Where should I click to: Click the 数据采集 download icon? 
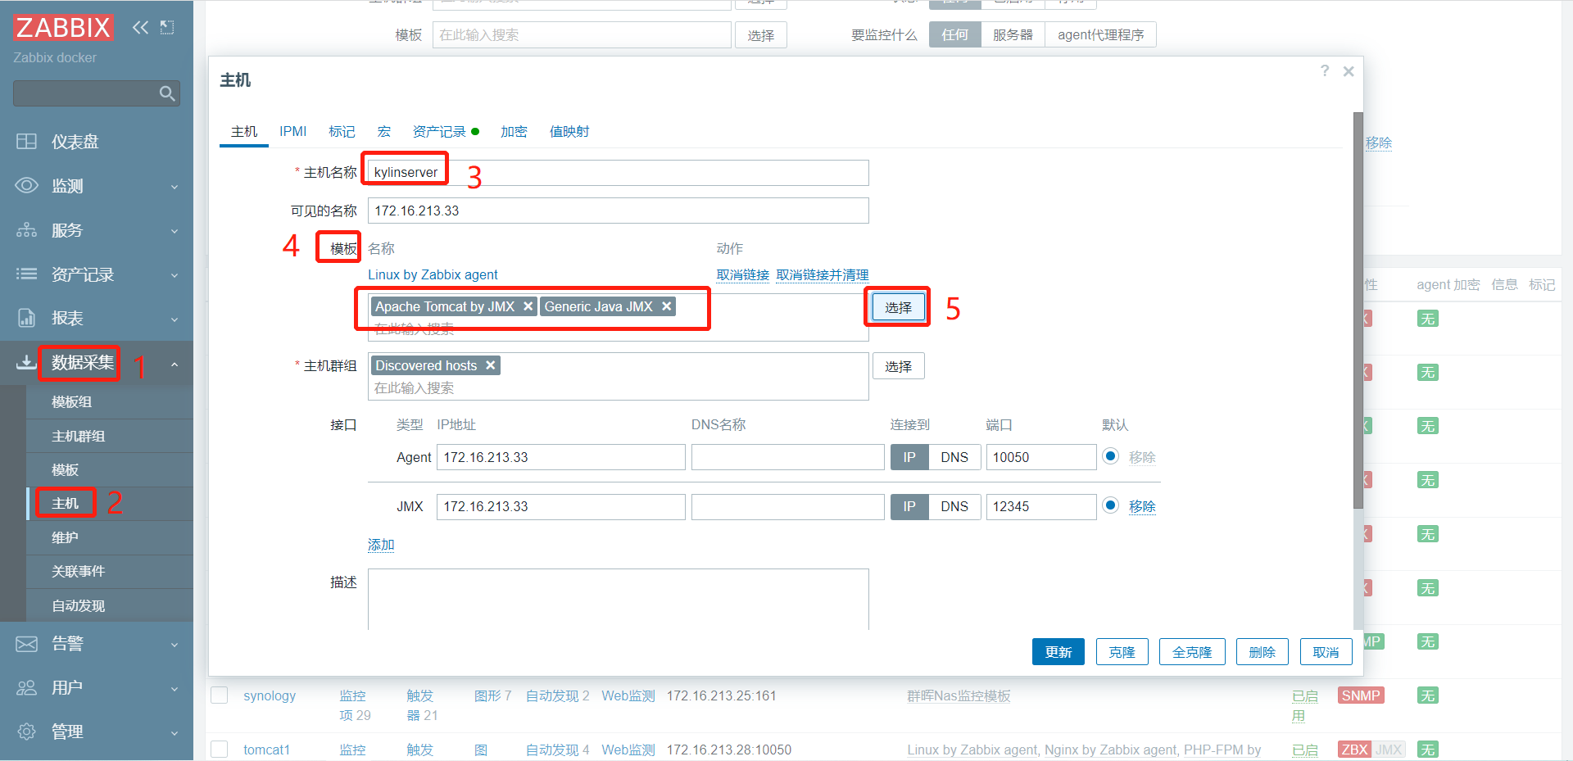pyautogui.click(x=26, y=362)
